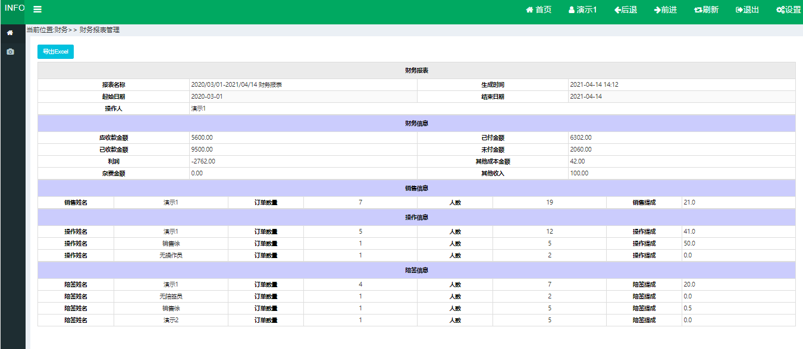Viewport: 803px width, 349px height.
Task: Click the 操作信息 section header
Action: point(416,217)
